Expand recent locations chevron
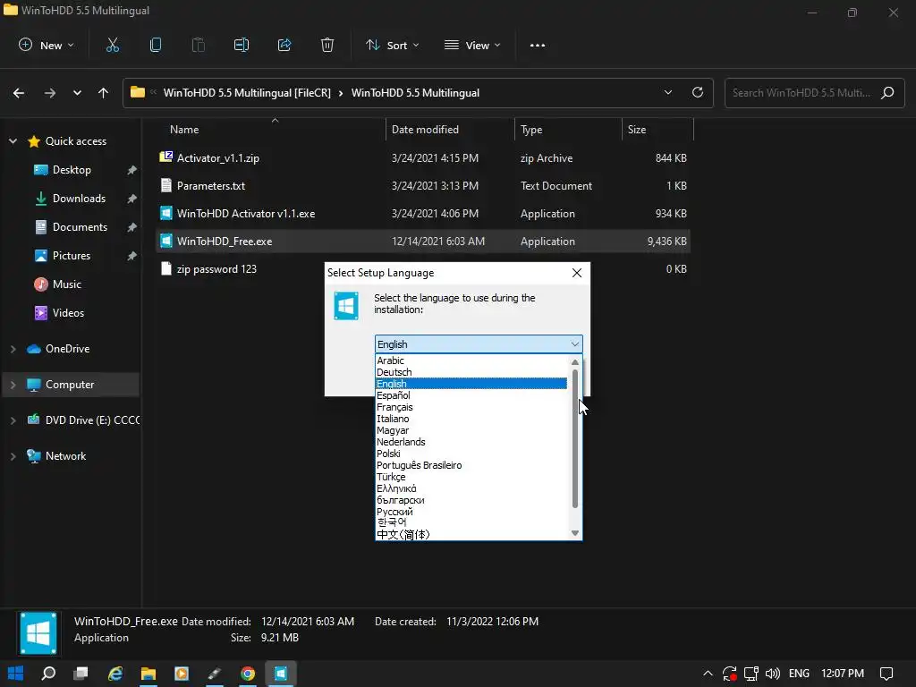 [x=77, y=93]
